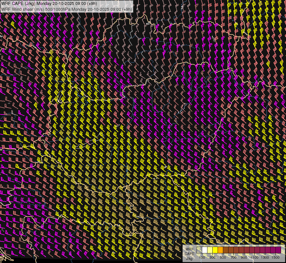
Task: Click the white CAPE legend swatch
Action: tap(205, 250)
